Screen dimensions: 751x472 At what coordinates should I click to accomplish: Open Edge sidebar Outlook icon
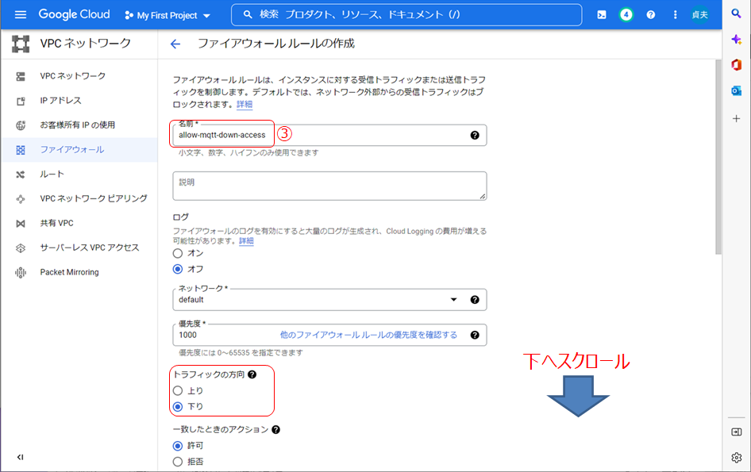click(x=736, y=91)
